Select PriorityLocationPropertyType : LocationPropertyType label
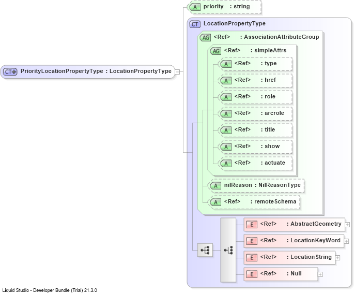354x293 pixels. (96, 71)
